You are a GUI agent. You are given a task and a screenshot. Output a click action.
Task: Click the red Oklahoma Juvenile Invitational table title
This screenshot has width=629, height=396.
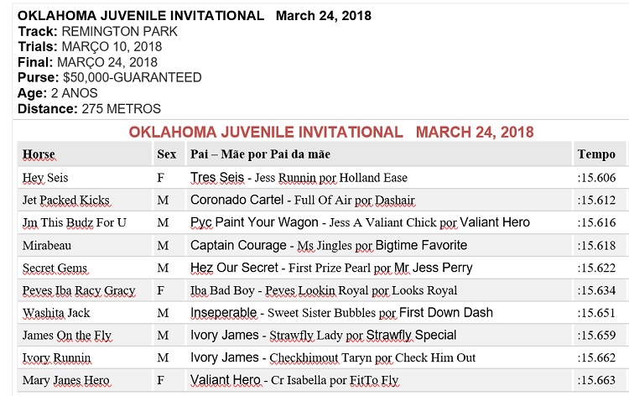pos(331,132)
